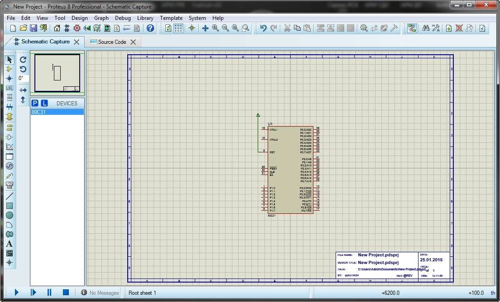Flip vertically with Y-mirror arrow

pyautogui.click(x=23, y=100)
